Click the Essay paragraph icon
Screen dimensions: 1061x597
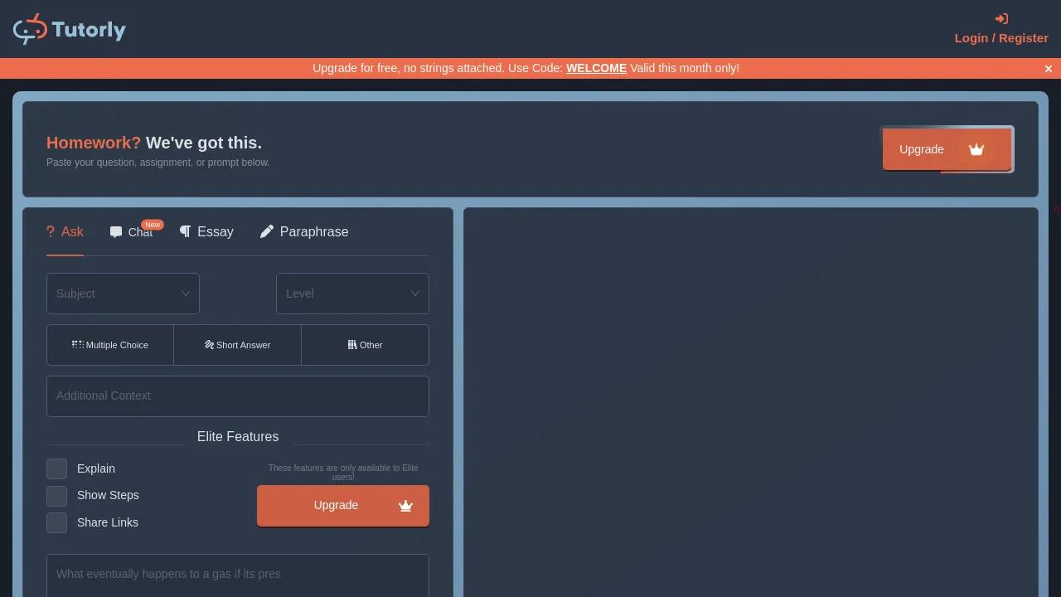185,231
